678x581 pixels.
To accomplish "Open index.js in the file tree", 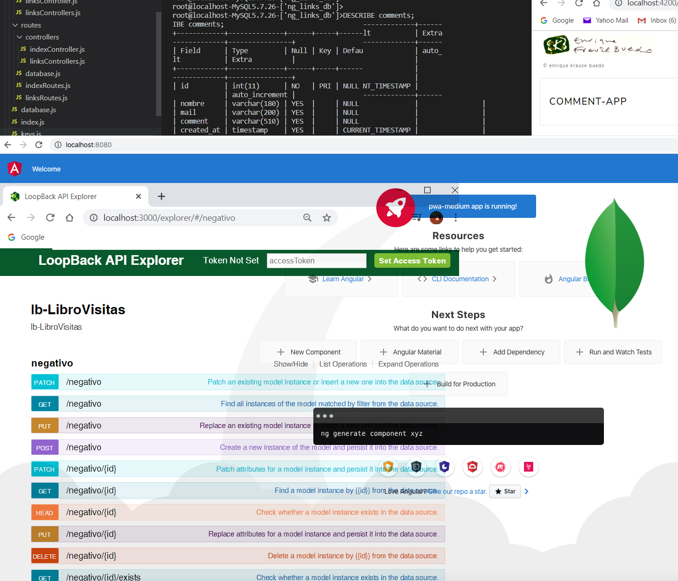I will click(x=32, y=122).
